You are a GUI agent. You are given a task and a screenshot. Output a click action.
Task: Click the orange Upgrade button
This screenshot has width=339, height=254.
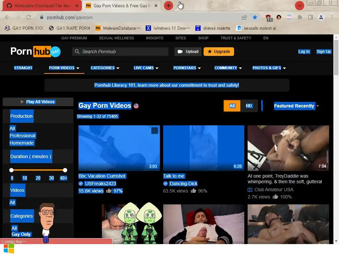click(218, 52)
